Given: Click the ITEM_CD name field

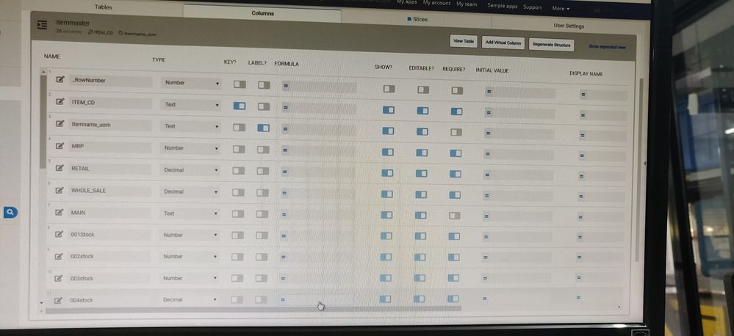Looking at the screenshot, I should (x=110, y=103).
